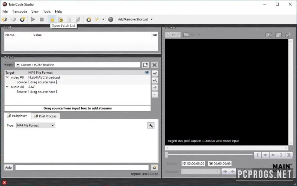The width and height of the screenshot is (297, 186).
Task: Take snapshot with the camera icon
Action: tap(288, 35)
